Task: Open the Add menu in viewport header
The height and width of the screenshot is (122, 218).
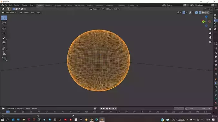Action: [32, 13]
